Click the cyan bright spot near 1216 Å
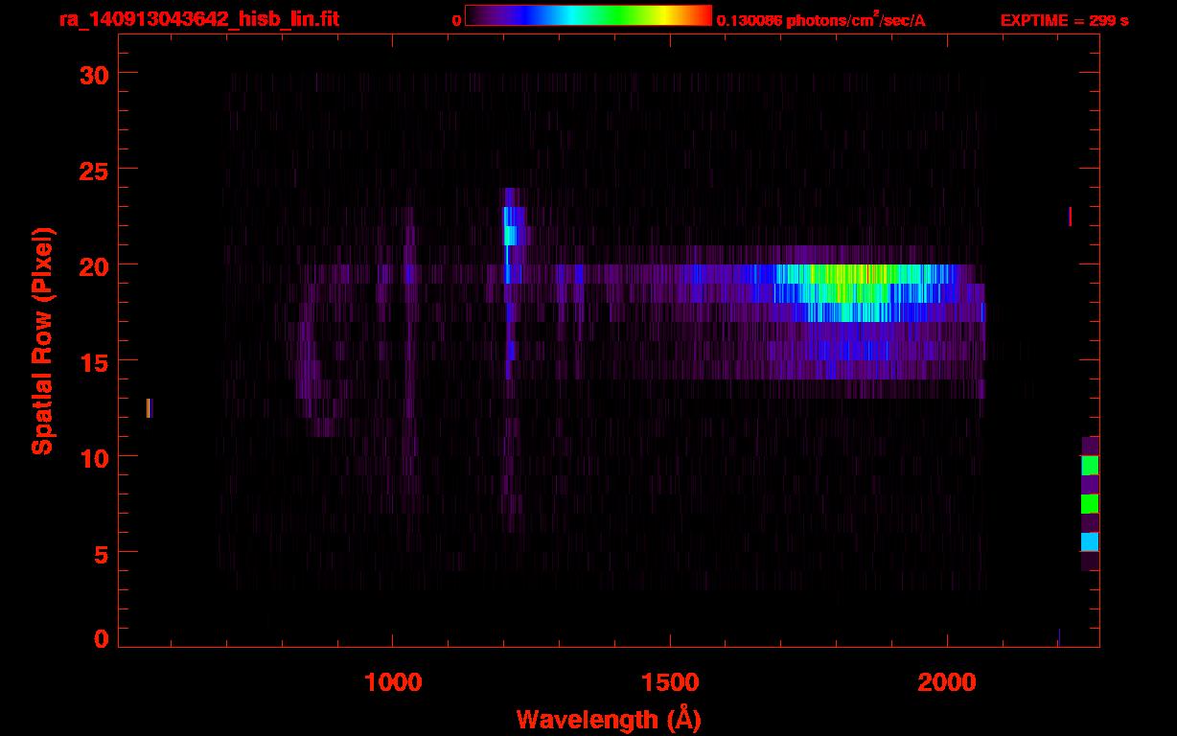Image resolution: width=1177 pixels, height=736 pixels. (510, 235)
